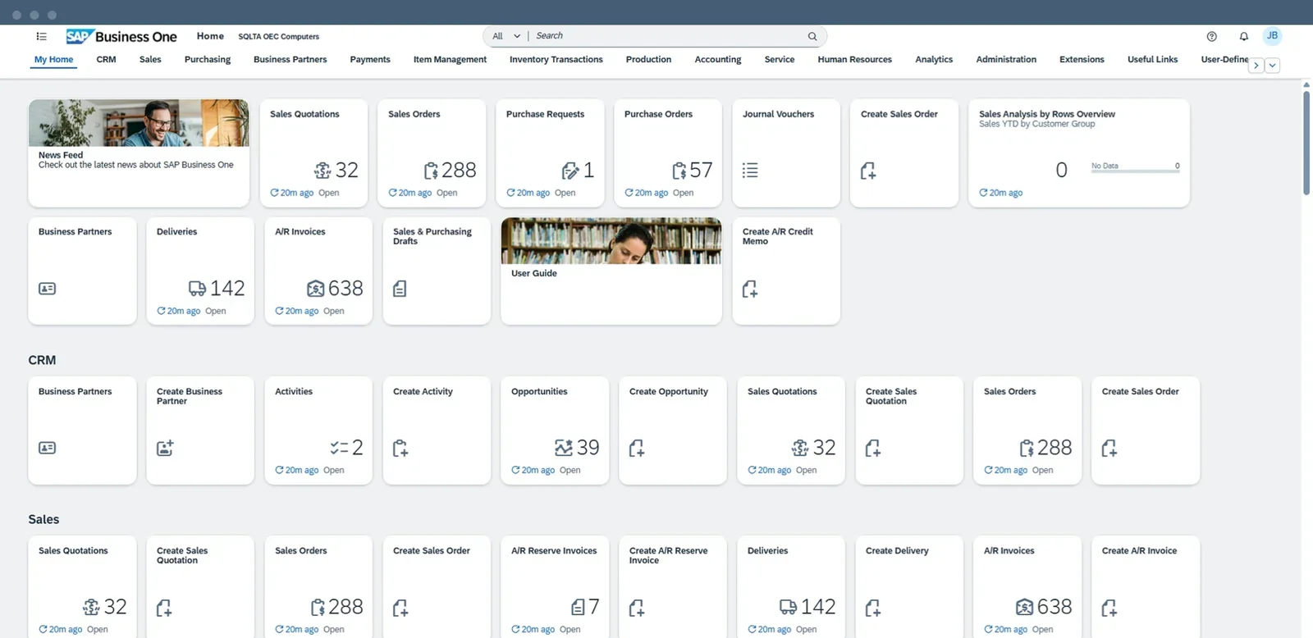Click the Sales YTD by Customer Group subtitle

1036,124
